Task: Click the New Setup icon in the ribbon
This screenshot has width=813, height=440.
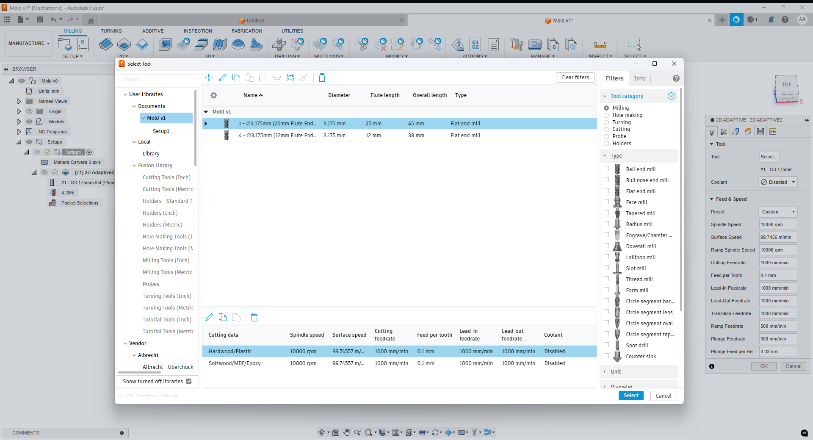Action: point(65,44)
